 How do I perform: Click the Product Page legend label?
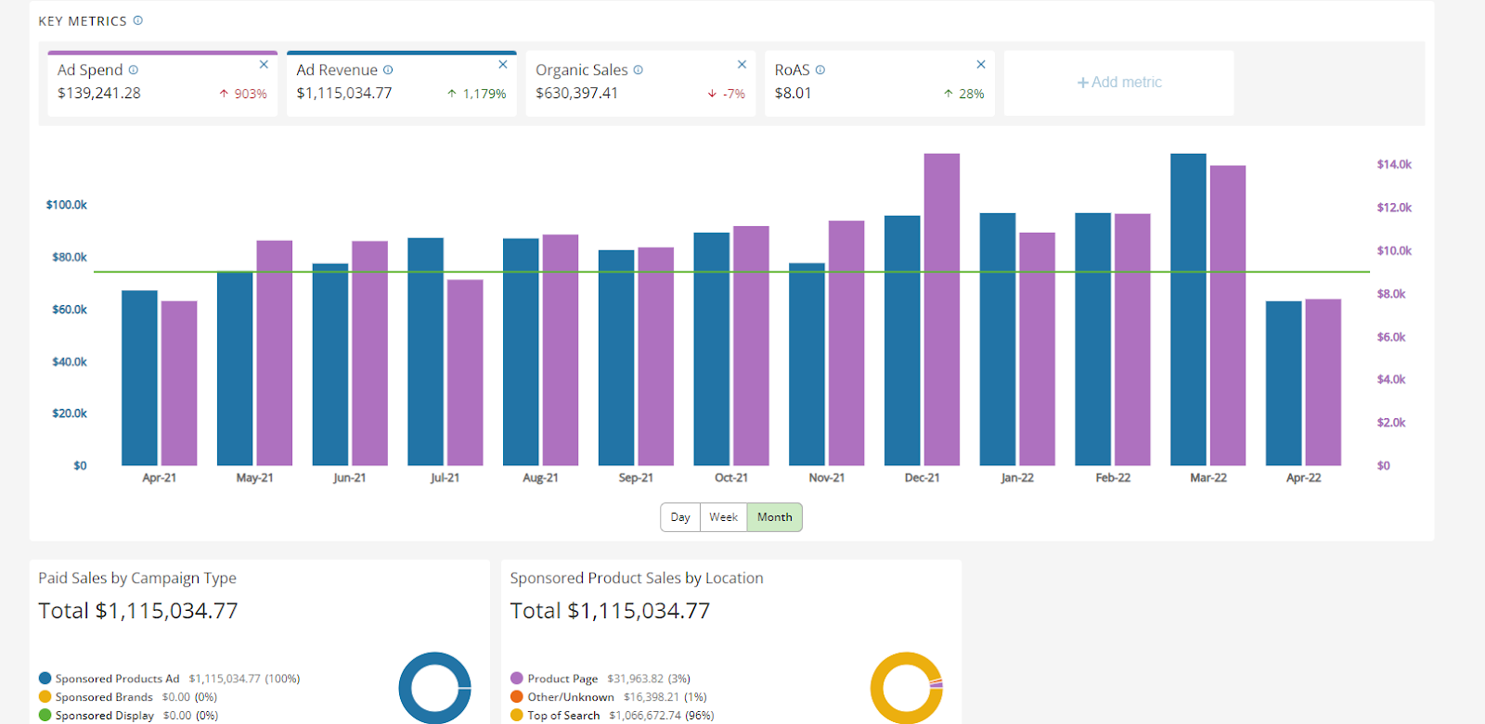coord(562,679)
